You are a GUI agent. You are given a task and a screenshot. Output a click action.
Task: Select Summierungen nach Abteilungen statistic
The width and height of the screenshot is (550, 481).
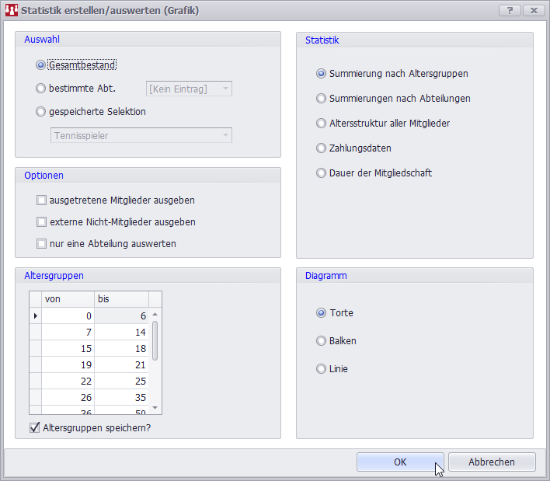(322, 99)
